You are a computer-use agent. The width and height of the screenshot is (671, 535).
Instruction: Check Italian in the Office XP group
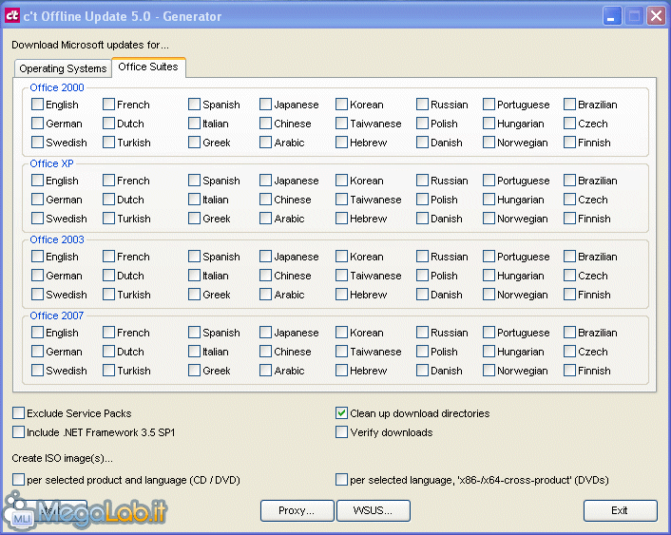[195, 200]
